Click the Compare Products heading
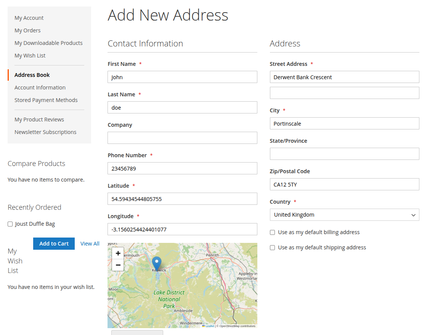The height and width of the screenshot is (335, 427). tap(37, 164)
